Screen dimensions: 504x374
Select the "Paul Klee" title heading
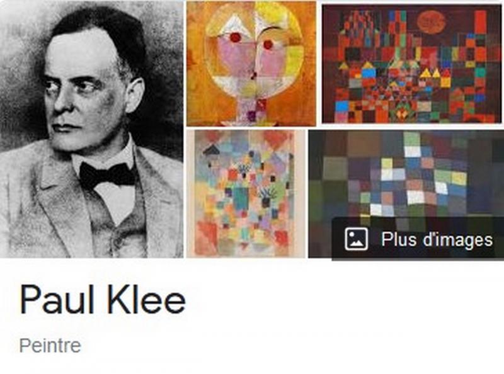point(103,300)
